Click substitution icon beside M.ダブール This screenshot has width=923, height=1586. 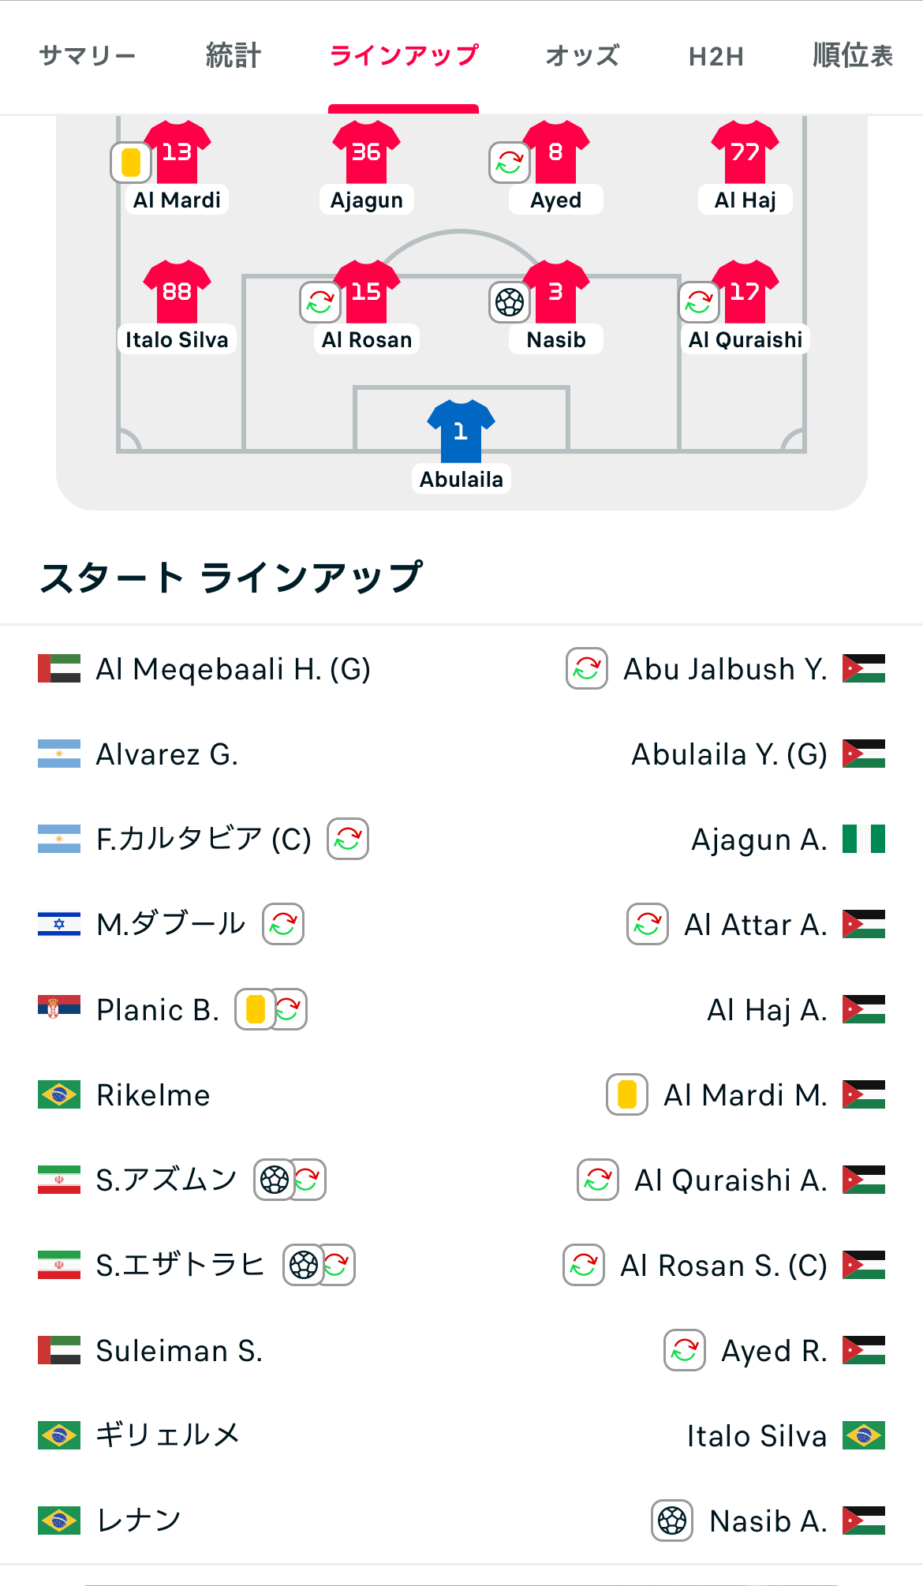[x=283, y=924]
